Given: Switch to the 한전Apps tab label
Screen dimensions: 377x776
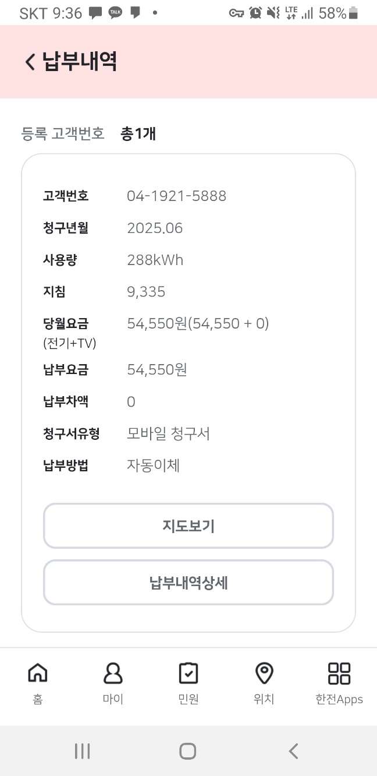Looking at the screenshot, I should (x=339, y=700).
